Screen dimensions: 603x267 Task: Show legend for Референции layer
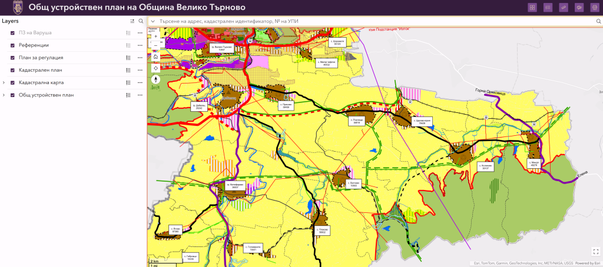128,45
